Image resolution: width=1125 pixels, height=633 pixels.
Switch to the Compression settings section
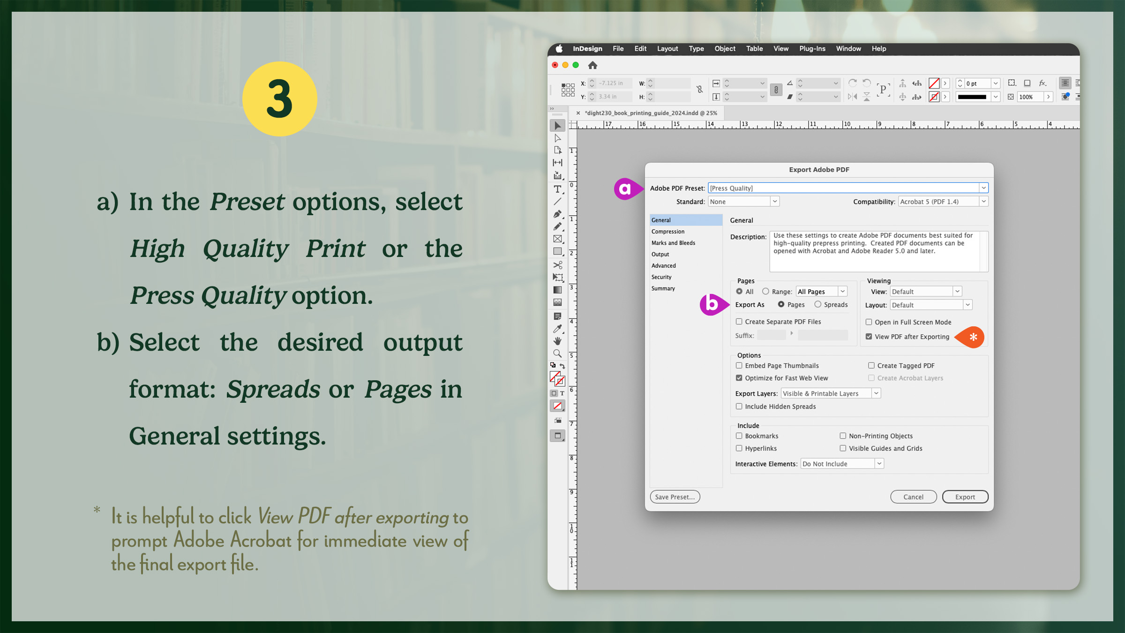coord(668,231)
